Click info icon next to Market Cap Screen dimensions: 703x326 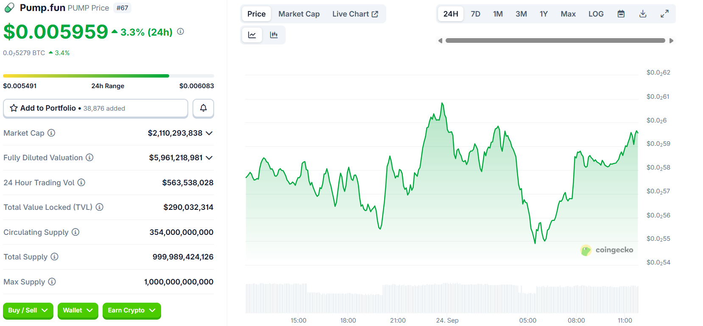click(51, 133)
